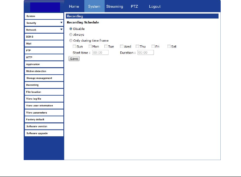
Task: Select the Always recording option
Action: click(71, 35)
